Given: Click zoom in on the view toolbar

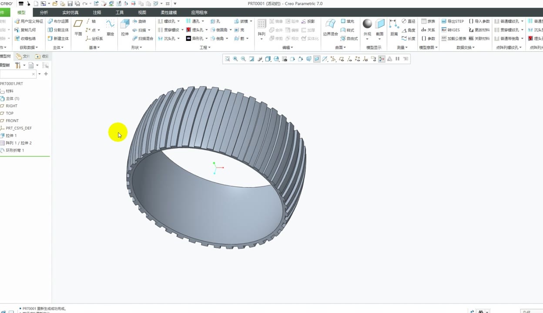Looking at the screenshot, I should point(235,59).
